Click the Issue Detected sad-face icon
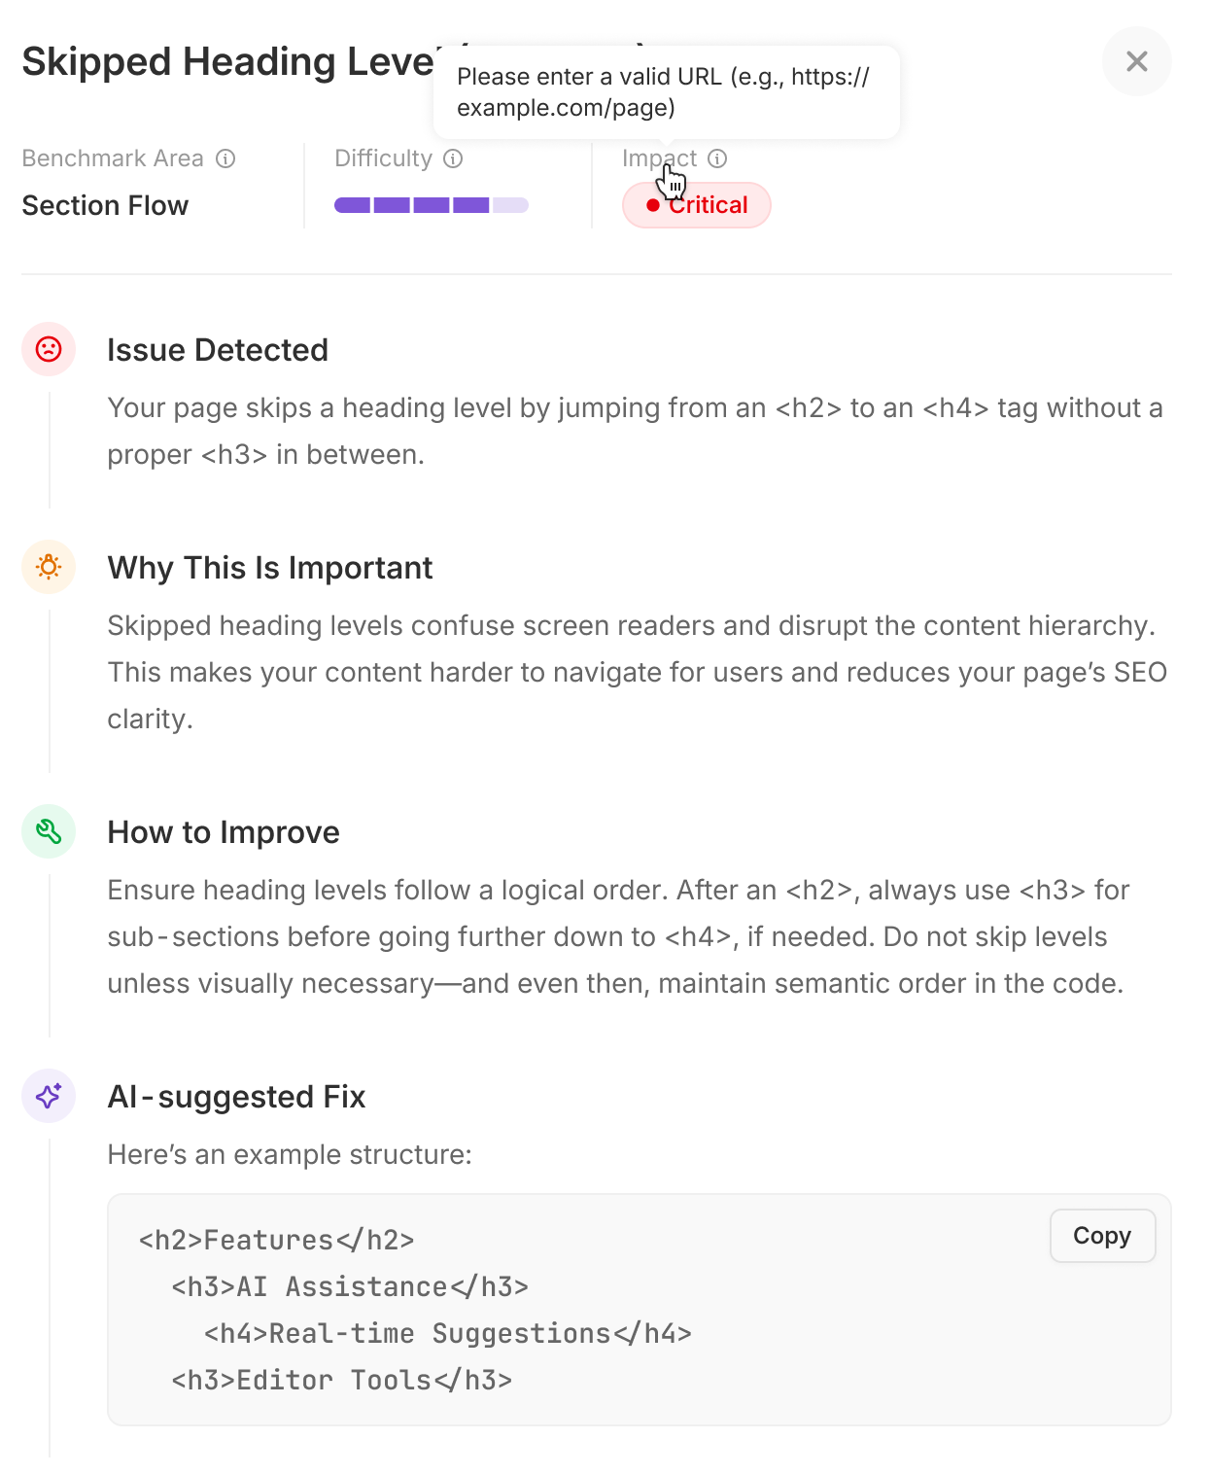 coord(48,349)
